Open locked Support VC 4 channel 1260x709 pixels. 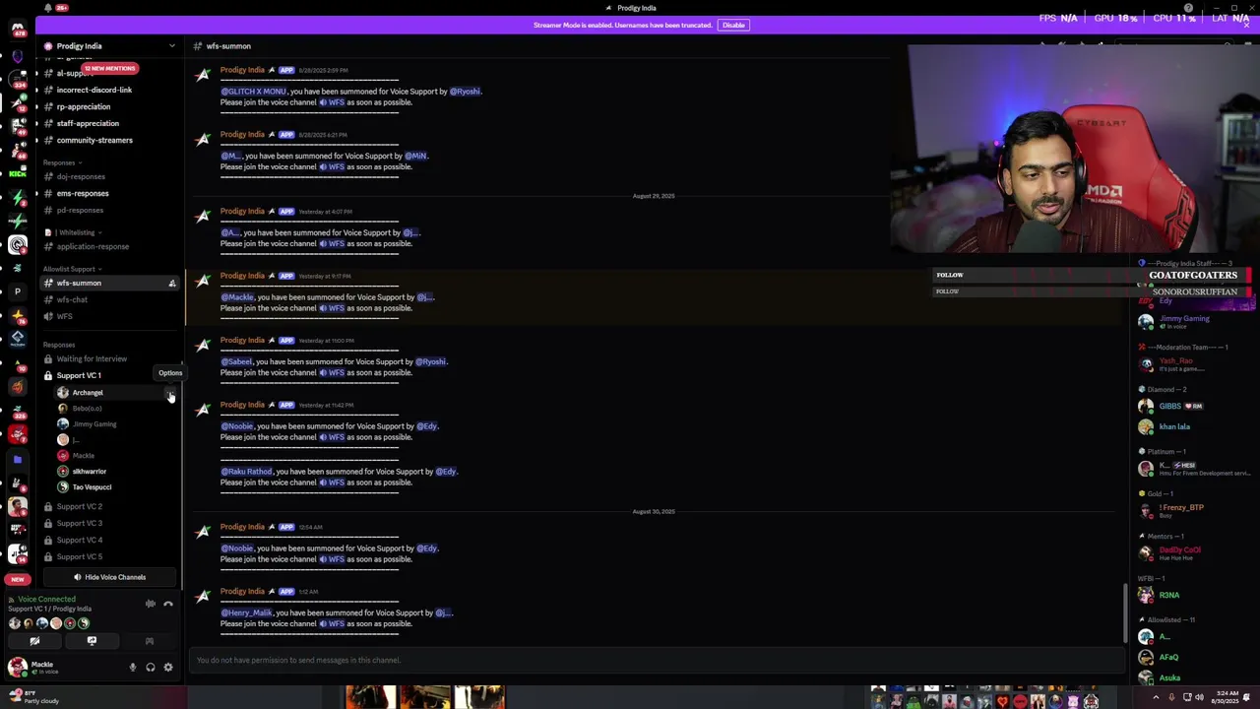click(x=79, y=540)
